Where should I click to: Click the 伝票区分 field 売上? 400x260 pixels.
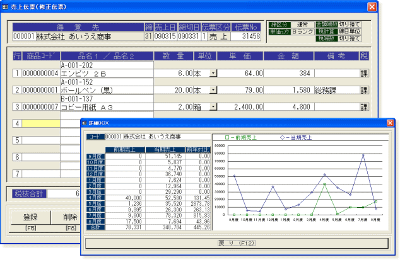pyautogui.click(x=218, y=37)
